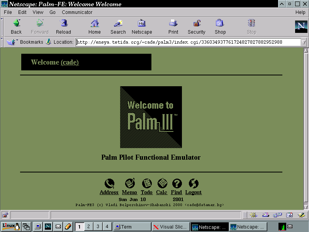Open the View menu
Screen dimensions: 309x232
[38, 12]
